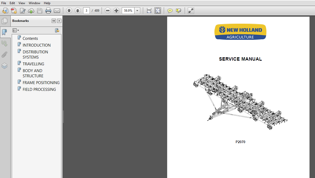Go to previous page with up arrow

tap(69, 11)
